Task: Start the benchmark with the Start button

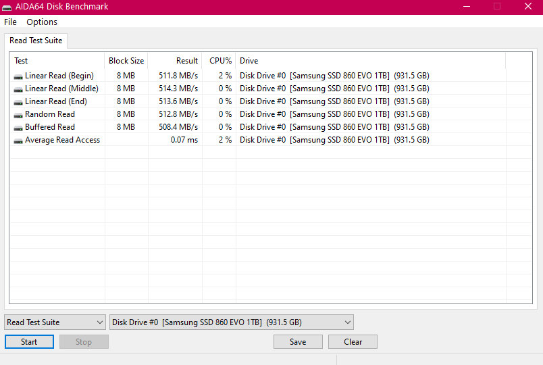Action: 29,342
